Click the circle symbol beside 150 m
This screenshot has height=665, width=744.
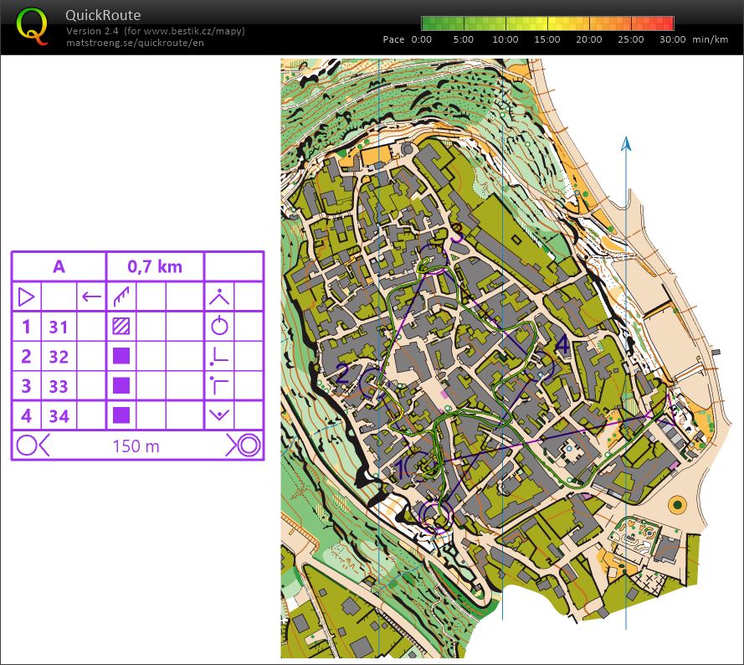click(28, 445)
